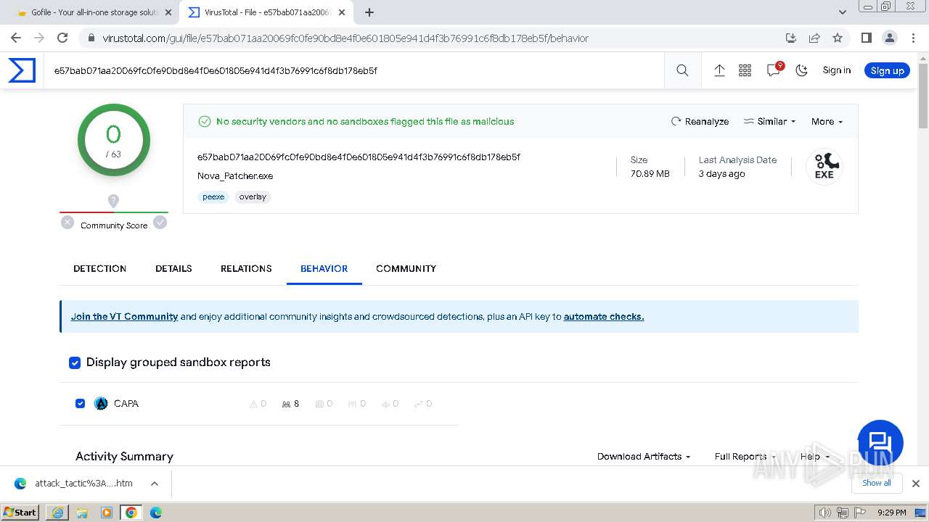Open Internet Explorer from the taskbar
The image size is (929, 522).
tap(57, 513)
